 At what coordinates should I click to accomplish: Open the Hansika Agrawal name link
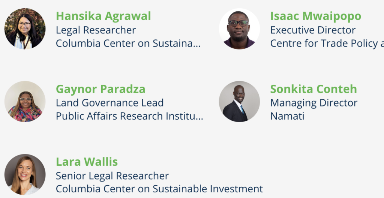point(103,16)
